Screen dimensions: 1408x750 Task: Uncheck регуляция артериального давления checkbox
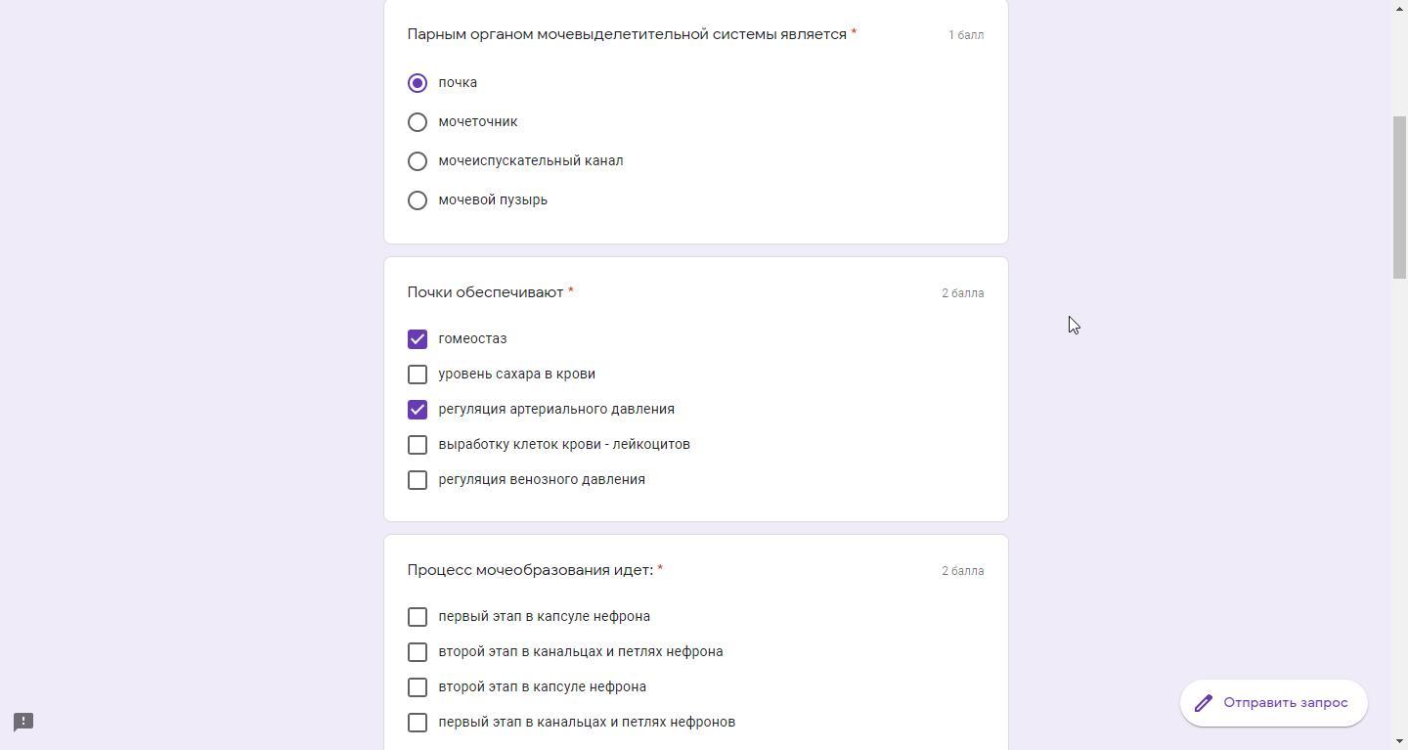click(x=418, y=410)
